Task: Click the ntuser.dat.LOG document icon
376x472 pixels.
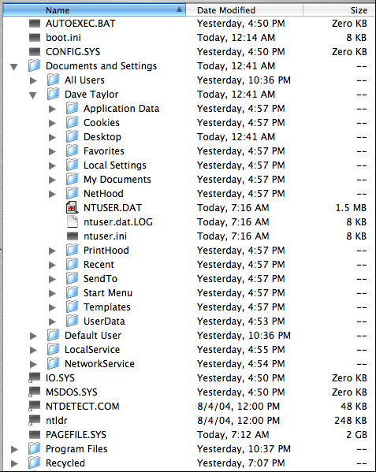Action: [x=73, y=222]
